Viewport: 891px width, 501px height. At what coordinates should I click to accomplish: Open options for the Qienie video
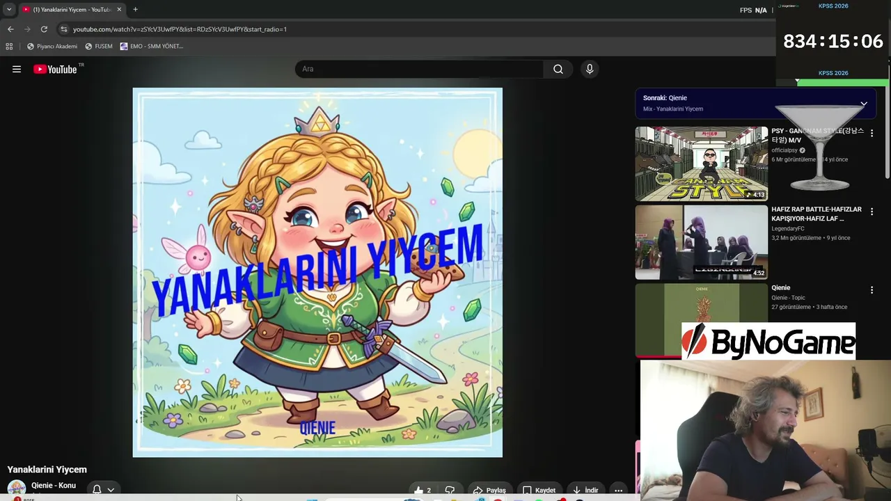coord(872,290)
